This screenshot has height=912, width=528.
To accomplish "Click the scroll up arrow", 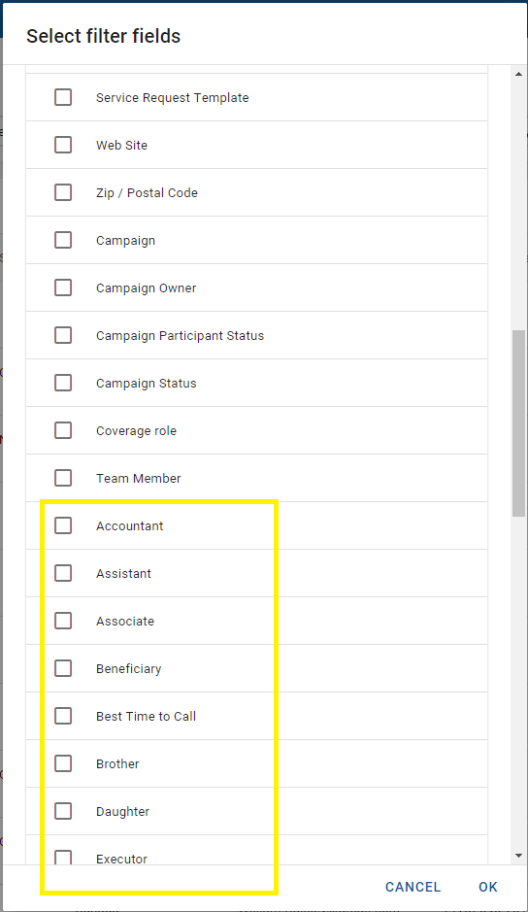I will [518, 74].
